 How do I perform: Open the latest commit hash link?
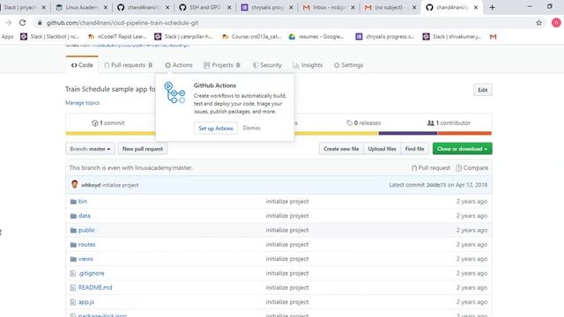[436, 185]
